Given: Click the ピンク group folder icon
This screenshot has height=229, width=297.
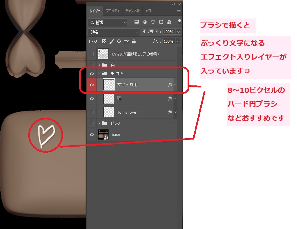Looking at the screenshot, I should pyautogui.click(x=104, y=123).
